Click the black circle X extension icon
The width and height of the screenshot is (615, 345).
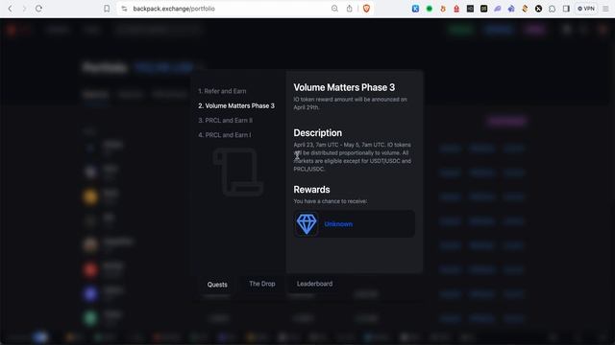[538, 9]
